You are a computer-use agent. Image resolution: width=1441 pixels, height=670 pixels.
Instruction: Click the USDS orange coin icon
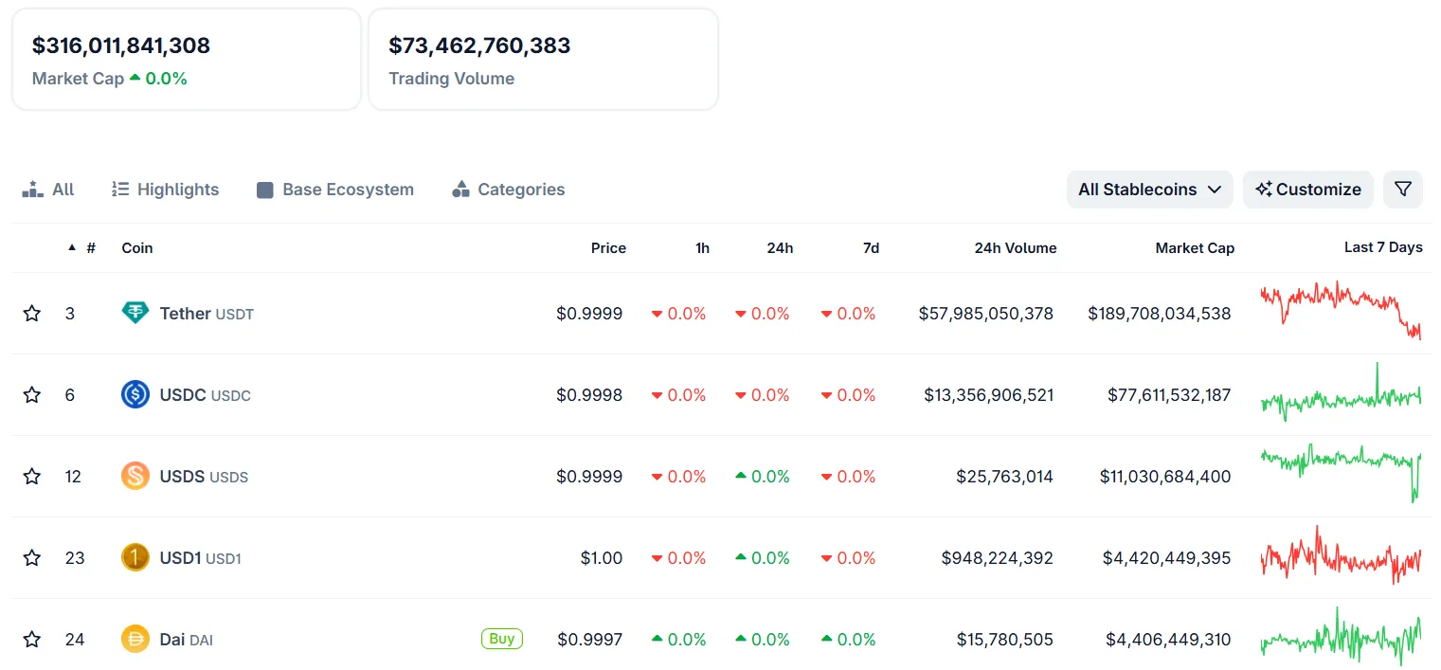click(135, 476)
